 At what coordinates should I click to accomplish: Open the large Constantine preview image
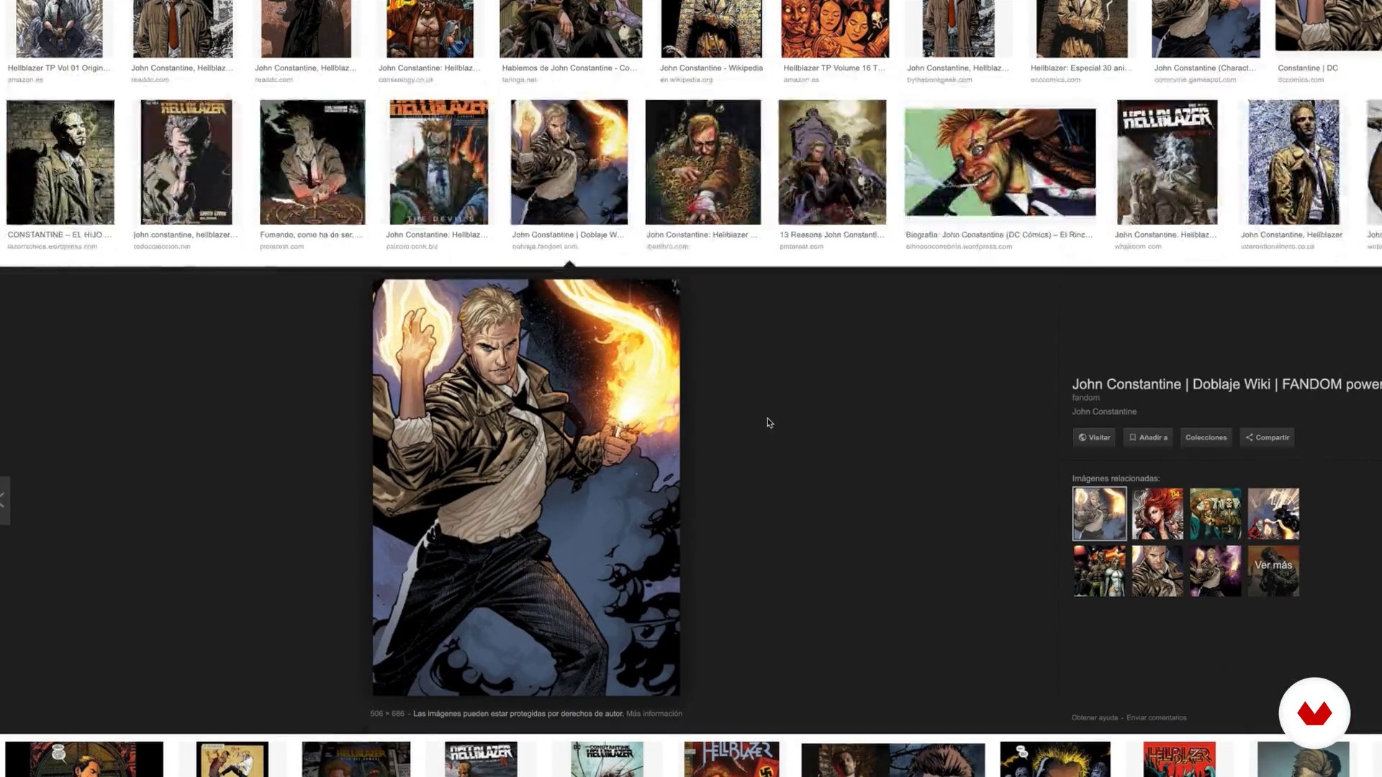pyautogui.click(x=526, y=488)
